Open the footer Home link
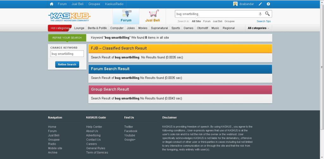324x159 pixels. click(52, 127)
